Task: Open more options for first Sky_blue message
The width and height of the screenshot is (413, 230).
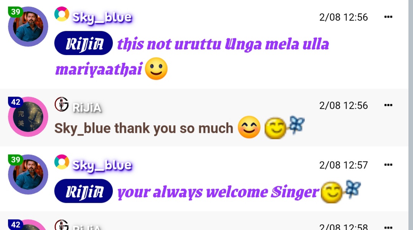Action: 388,17
